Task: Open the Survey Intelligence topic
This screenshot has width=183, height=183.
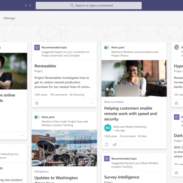Action: click(x=122, y=177)
